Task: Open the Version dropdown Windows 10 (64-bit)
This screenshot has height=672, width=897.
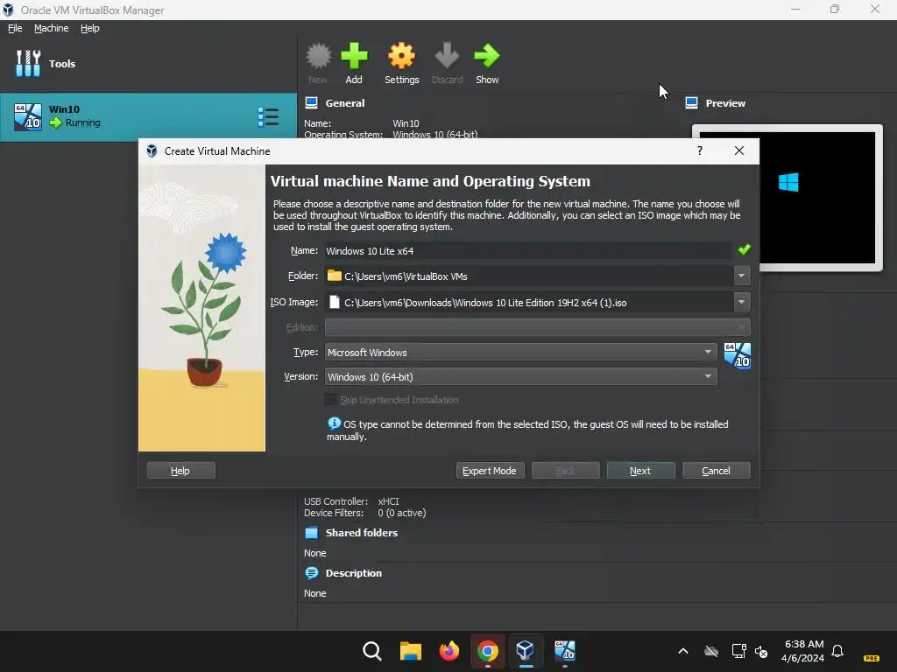Action: click(x=520, y=376)
